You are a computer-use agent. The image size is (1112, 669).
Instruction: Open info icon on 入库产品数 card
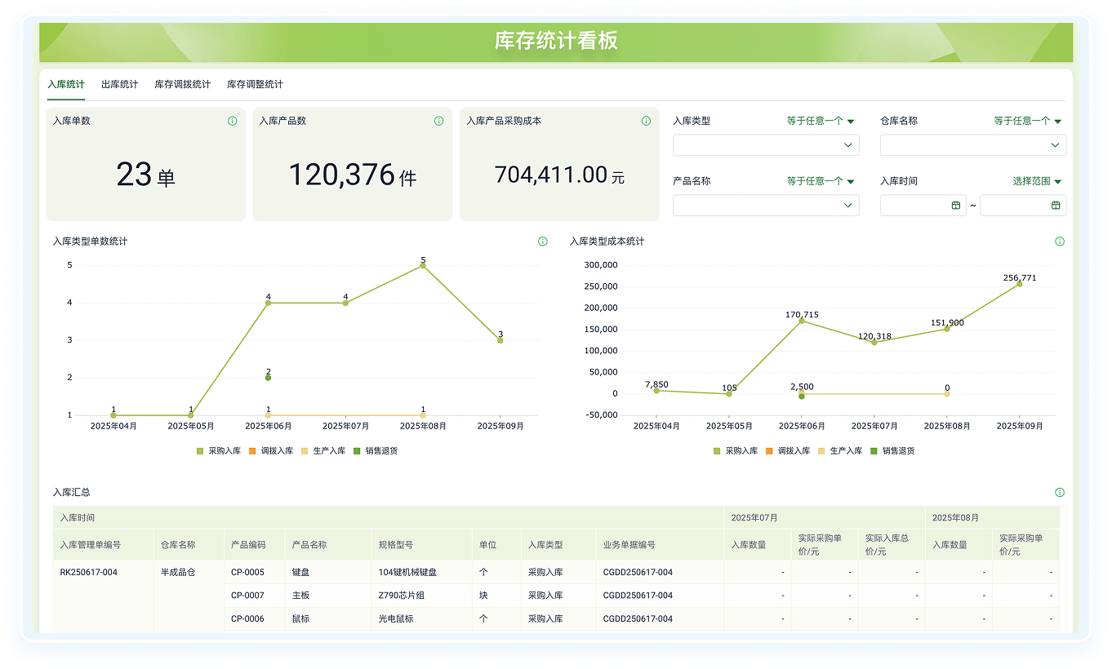tap(438, 121)
